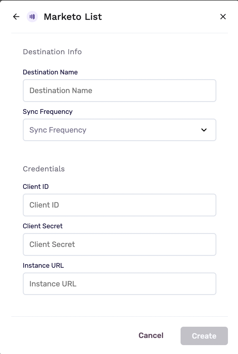This screenshot has height=354, width=238.
Task: Click the Client Secret field label
Action: [x=43, y=226]
